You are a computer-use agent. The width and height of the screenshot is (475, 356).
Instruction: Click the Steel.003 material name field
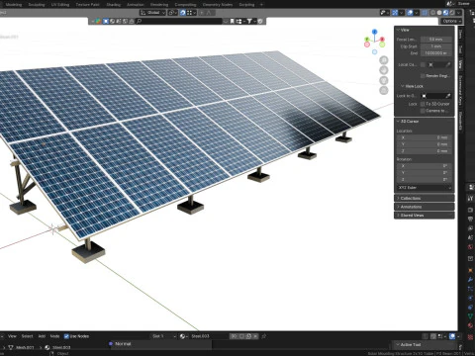[210, 336]
